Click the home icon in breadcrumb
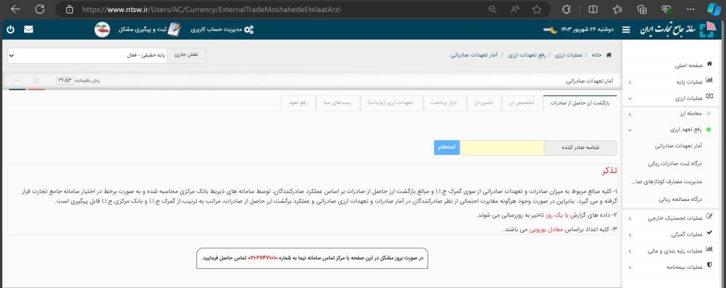This screenshot has width=726, height=288. tap(608, 54)
